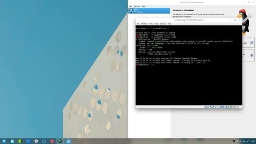
Task: Click network adapter icon in VM status bar
Action: (213, 107)
